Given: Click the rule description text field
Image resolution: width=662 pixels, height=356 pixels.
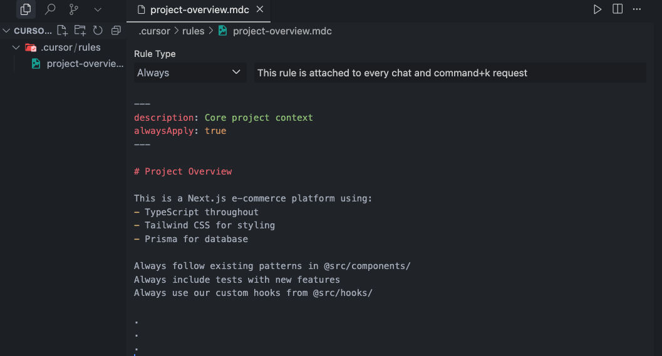Looking at the screenshot, I should click(450, 73).
